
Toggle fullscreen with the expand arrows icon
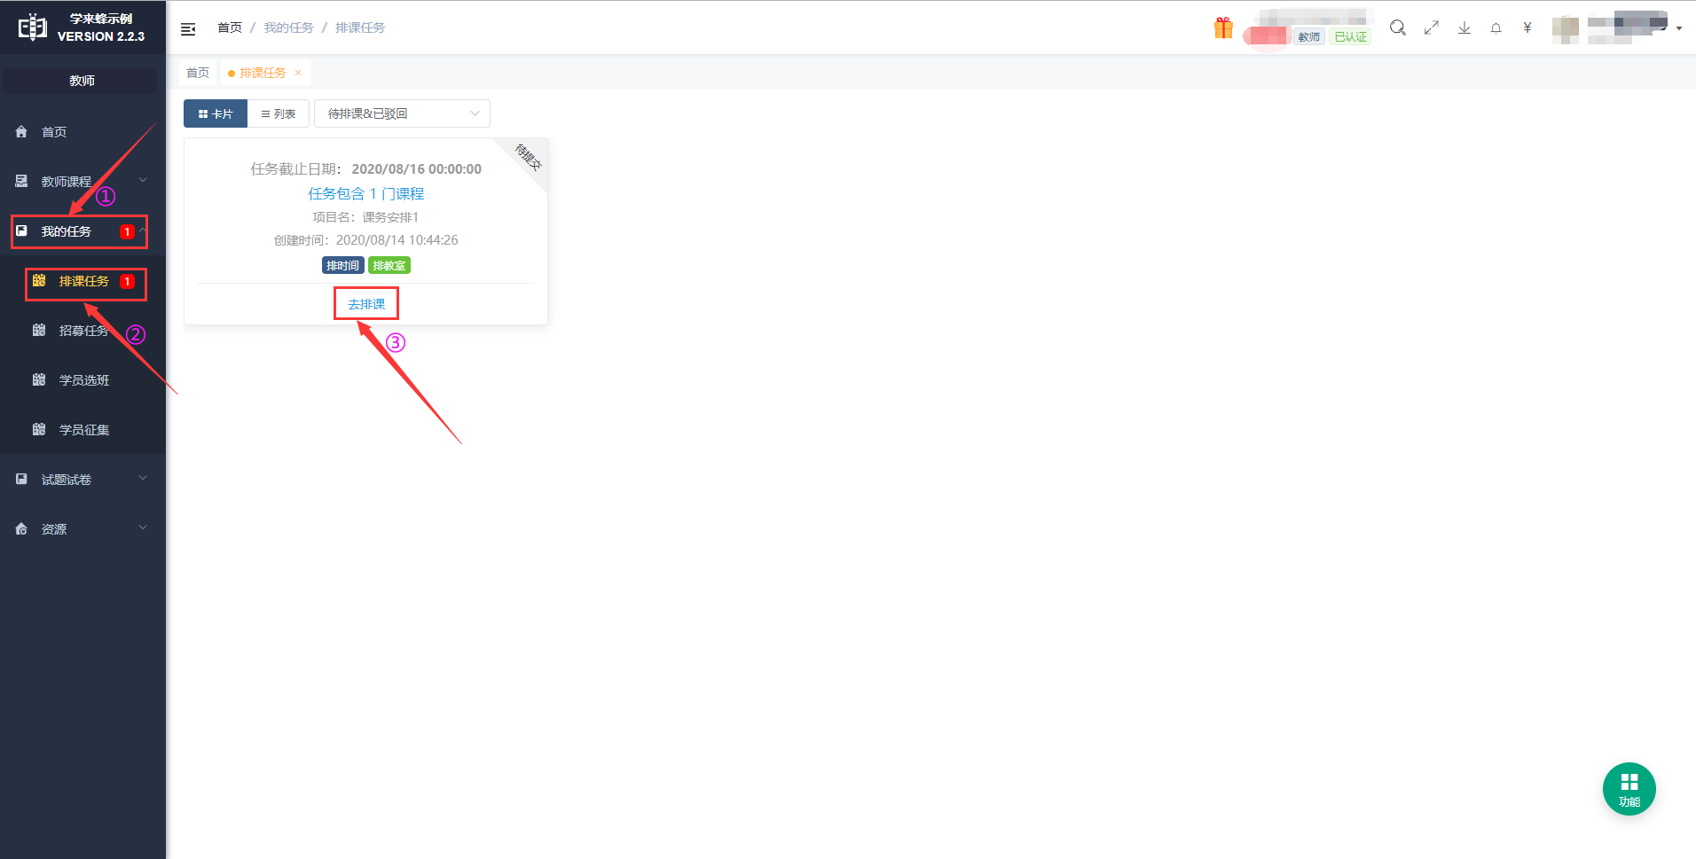pyautogui.click(x=1431, y=27)
